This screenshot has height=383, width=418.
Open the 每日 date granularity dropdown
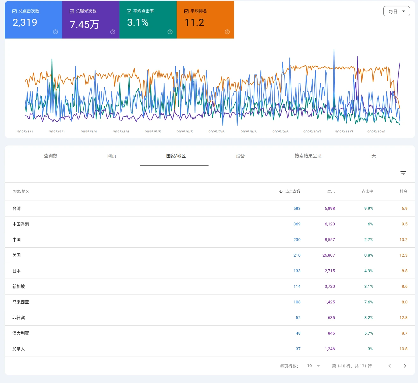(396, 11)
